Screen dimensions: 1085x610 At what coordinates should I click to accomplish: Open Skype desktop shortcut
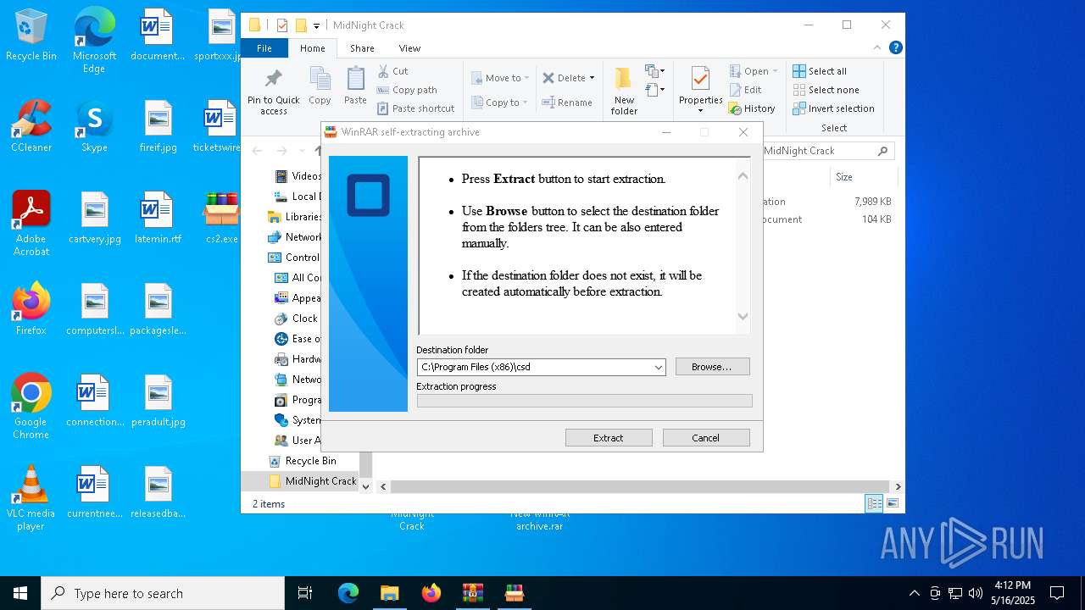tap(94, 126)
